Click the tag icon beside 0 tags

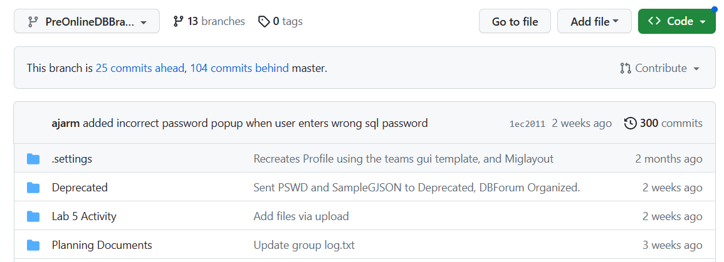coord(264,22)
